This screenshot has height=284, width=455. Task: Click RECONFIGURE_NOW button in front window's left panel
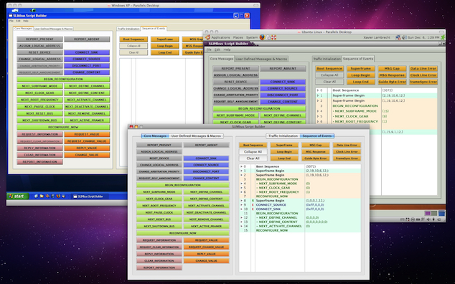pos(183,233)
